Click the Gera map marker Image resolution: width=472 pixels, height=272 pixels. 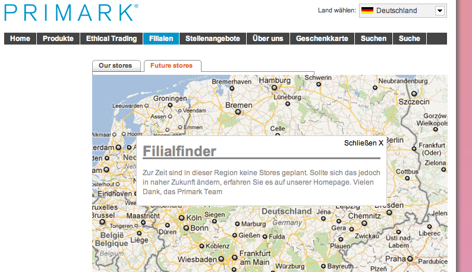[x=339, y=221]
